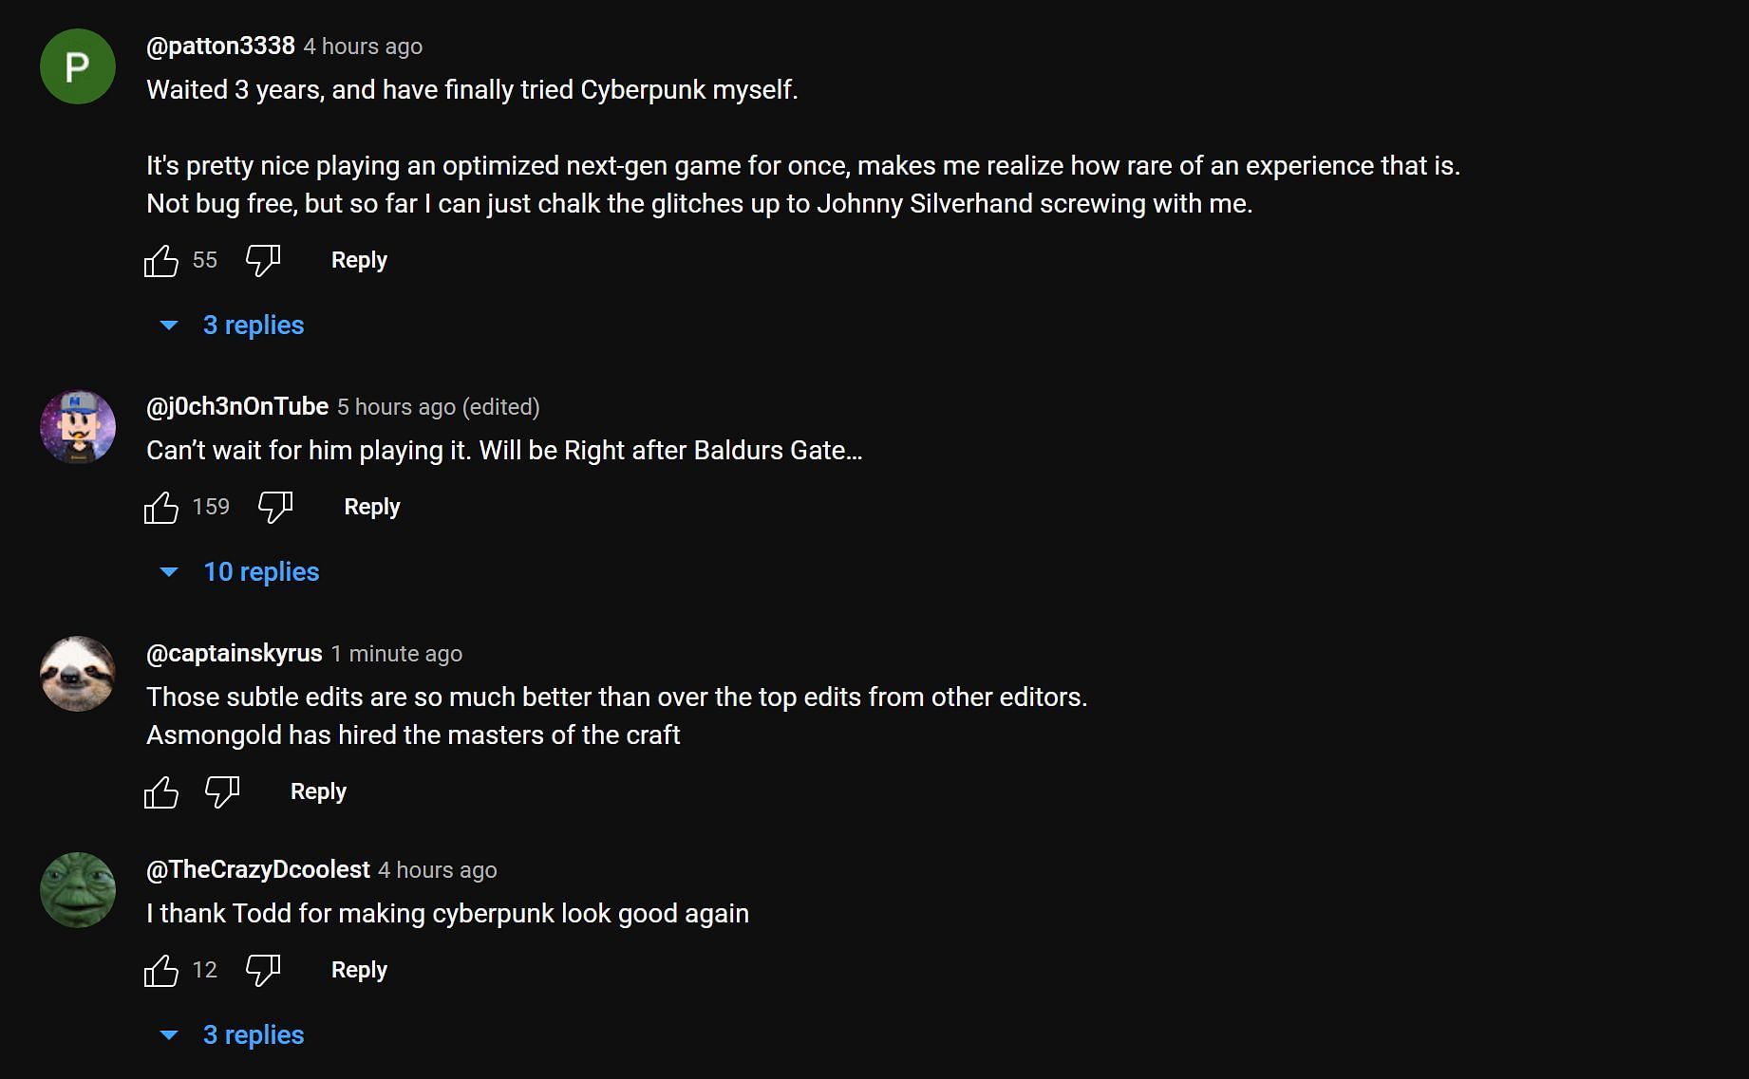Like the comment by @patton3338
The height and width of the screenshot is (1079, 1749).
click(x=161, y=260)
